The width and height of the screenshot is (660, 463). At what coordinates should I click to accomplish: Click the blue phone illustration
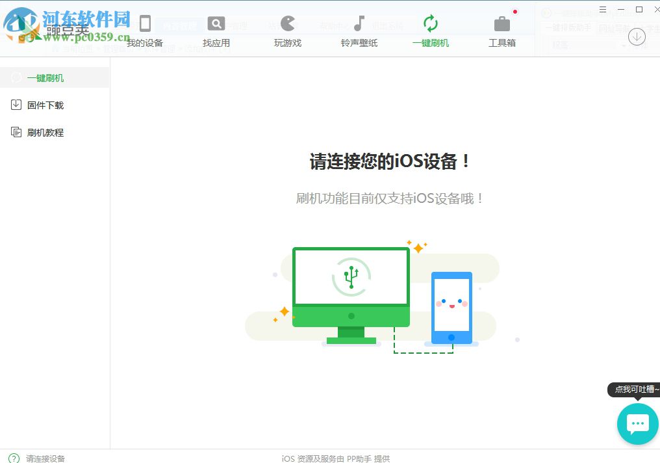451,306
